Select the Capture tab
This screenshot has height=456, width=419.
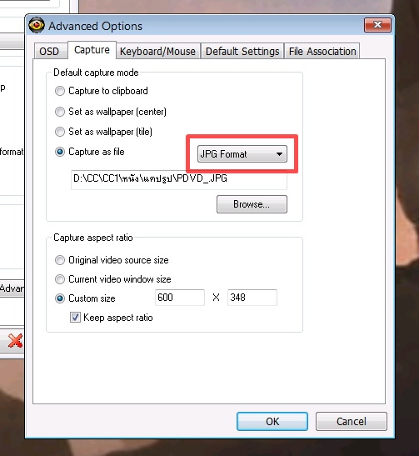(x=92, y=50)
